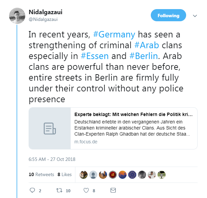Expand the tweet options chevron
The image size is (207, 198).
pos(195,16)
